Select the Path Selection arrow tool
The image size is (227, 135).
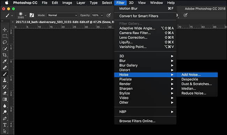[5, 131]
